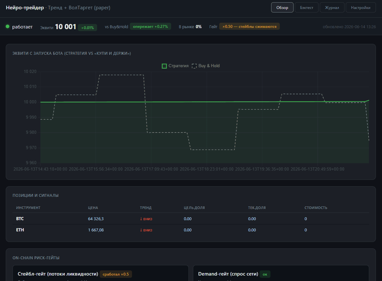The image size is (382, 281).
Task: Click the обновлено 2026-06-14 13:26 timestamp
Action: click(349, 27)
